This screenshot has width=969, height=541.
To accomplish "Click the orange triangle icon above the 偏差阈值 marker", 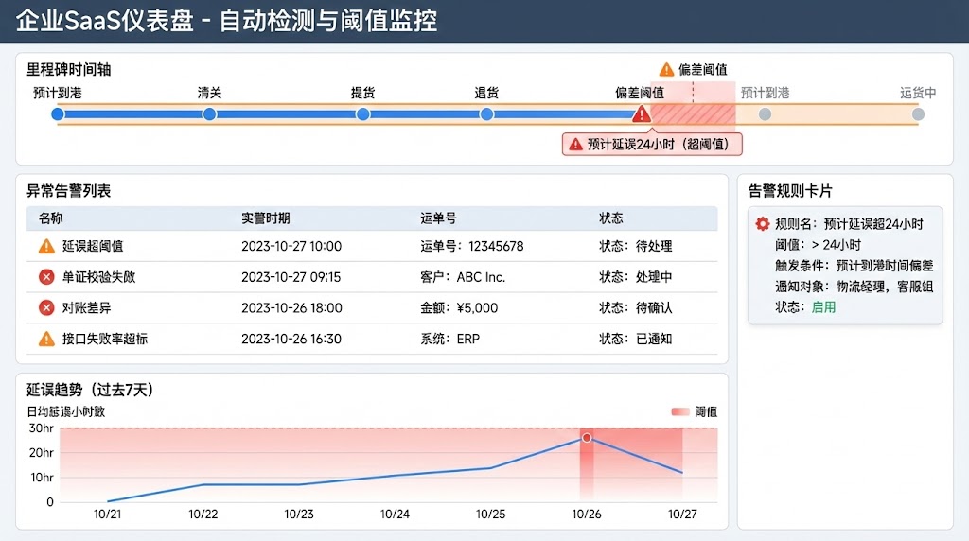I will (666, 69).
